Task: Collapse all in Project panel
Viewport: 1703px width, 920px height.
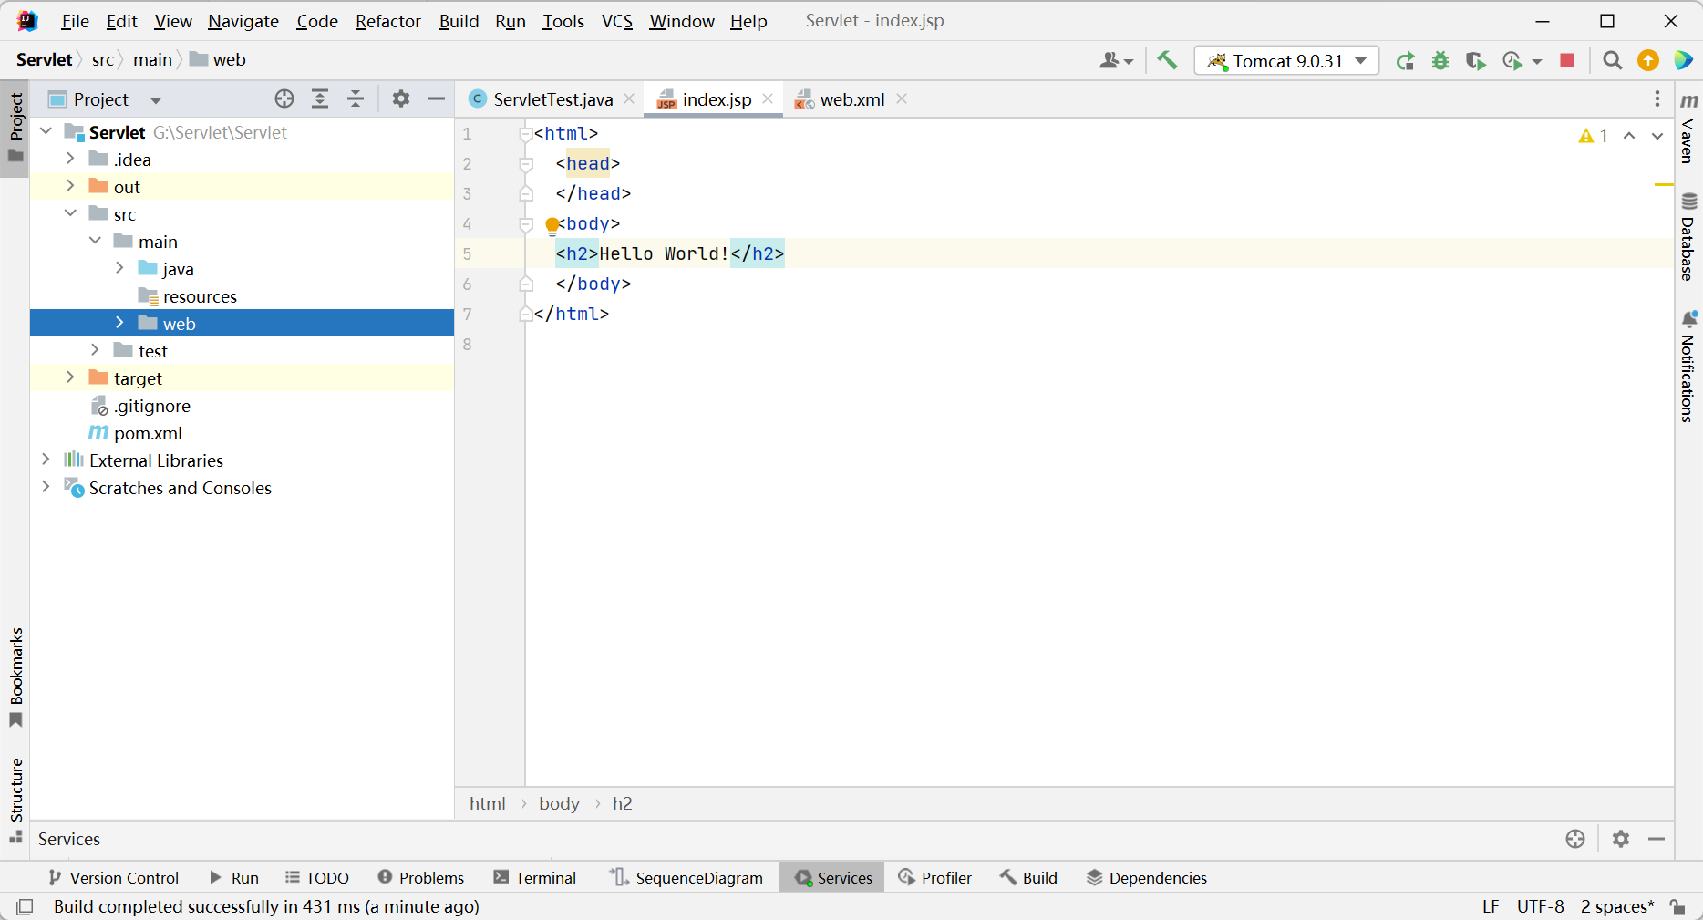Action: coord(356,98)
